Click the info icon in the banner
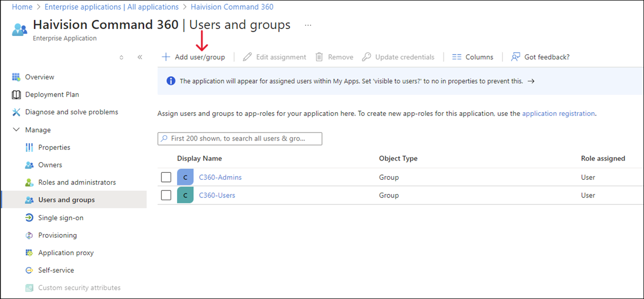Viewport: 644px width, 299px height. pyautogui.click(x=171, y=81)
